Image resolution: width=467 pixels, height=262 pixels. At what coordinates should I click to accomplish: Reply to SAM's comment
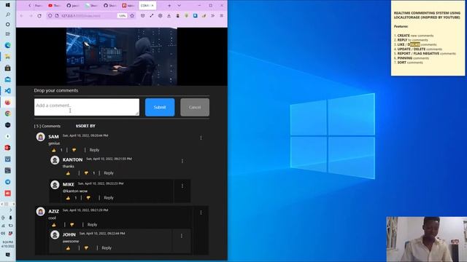coord(94,150)
